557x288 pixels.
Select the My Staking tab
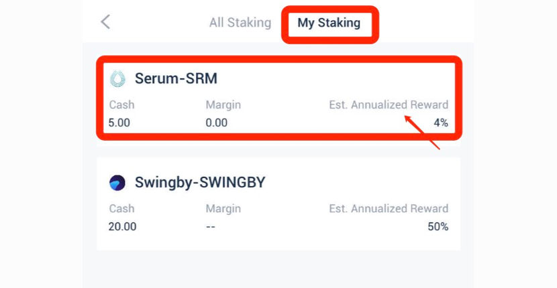tap(329, 23)
